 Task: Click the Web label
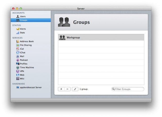[x=22, y=75]
